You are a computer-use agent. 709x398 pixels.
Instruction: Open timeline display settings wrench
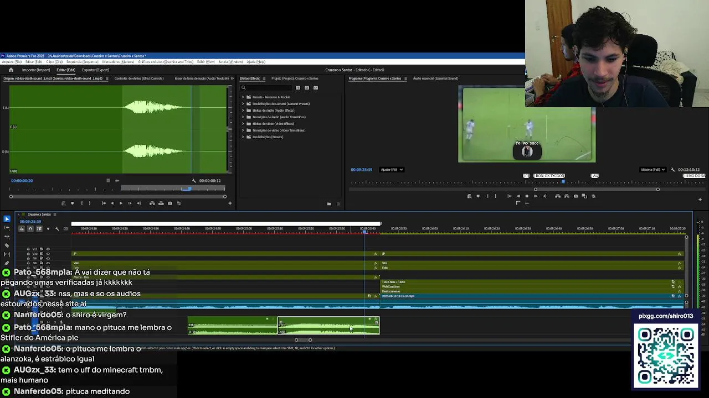click(57, 228)
